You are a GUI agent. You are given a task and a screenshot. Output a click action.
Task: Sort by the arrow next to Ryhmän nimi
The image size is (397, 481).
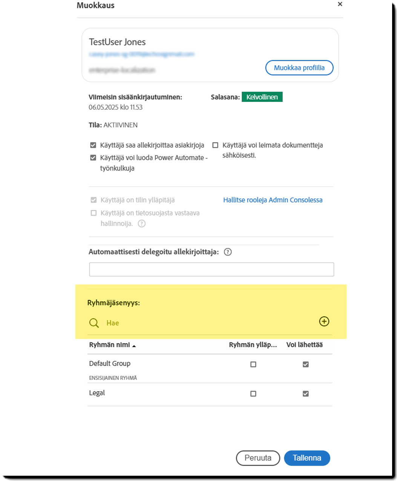[x=134, y=346]
